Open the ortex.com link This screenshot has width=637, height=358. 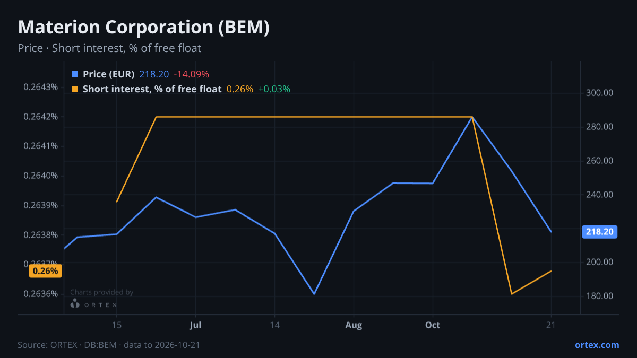click(x=597, y=345)
